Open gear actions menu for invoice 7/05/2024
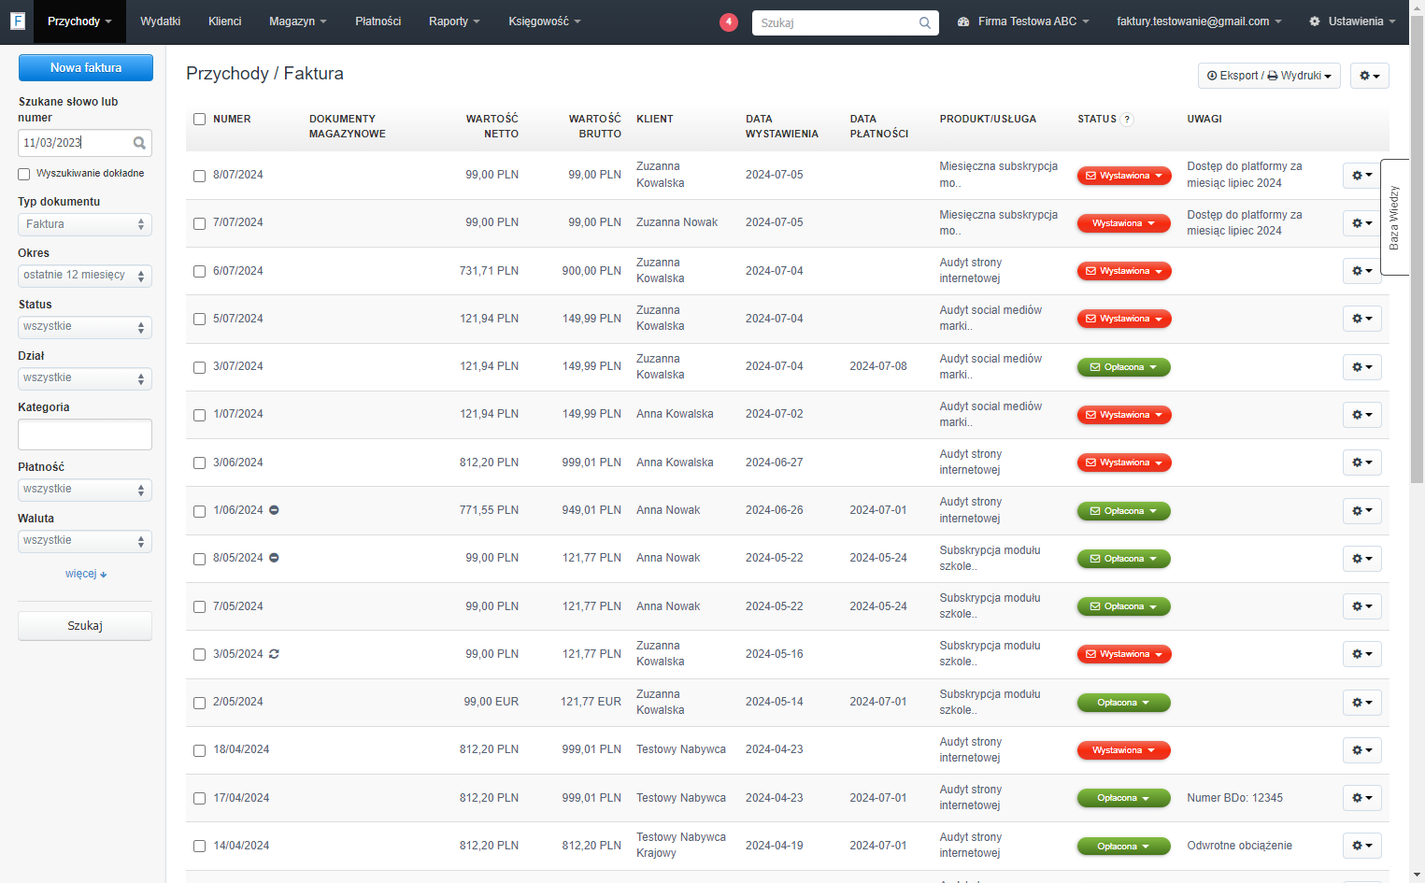Image resolution: width=1425 pixels, height=883 pixels. (x=1361, y=606)
